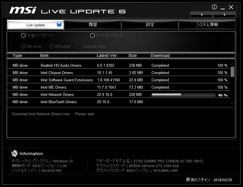Screen dimensions: 243x187
Task: Click the Intel Network Drivers progress bar
Action: pyautogui.click(x=183, y=95)
